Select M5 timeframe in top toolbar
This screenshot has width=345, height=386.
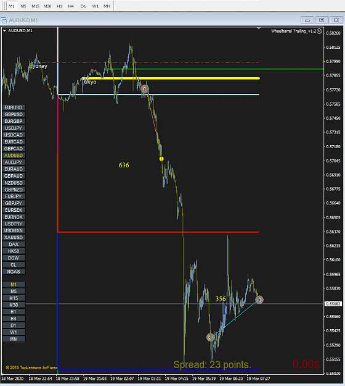click(x=23, y=6)
